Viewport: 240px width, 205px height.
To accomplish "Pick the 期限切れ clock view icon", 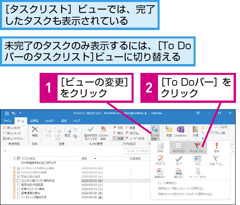I will [x=160, y=171].
